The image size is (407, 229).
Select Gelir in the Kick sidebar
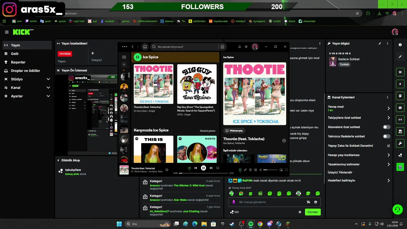[x=27, y=54]
